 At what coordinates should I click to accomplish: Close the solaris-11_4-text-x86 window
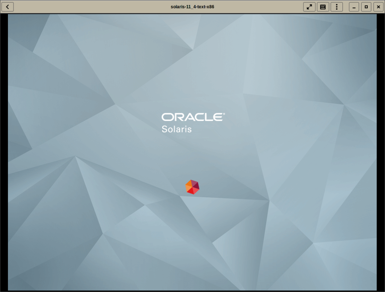[x=378, y=7]
